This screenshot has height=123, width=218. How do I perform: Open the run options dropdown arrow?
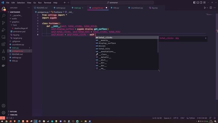207,8
